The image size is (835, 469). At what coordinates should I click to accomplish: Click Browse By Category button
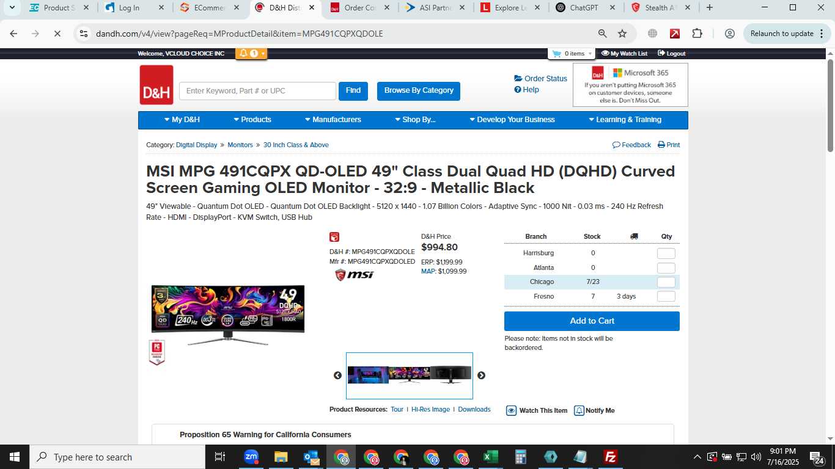pyautogui.click(x=419, y=91)
